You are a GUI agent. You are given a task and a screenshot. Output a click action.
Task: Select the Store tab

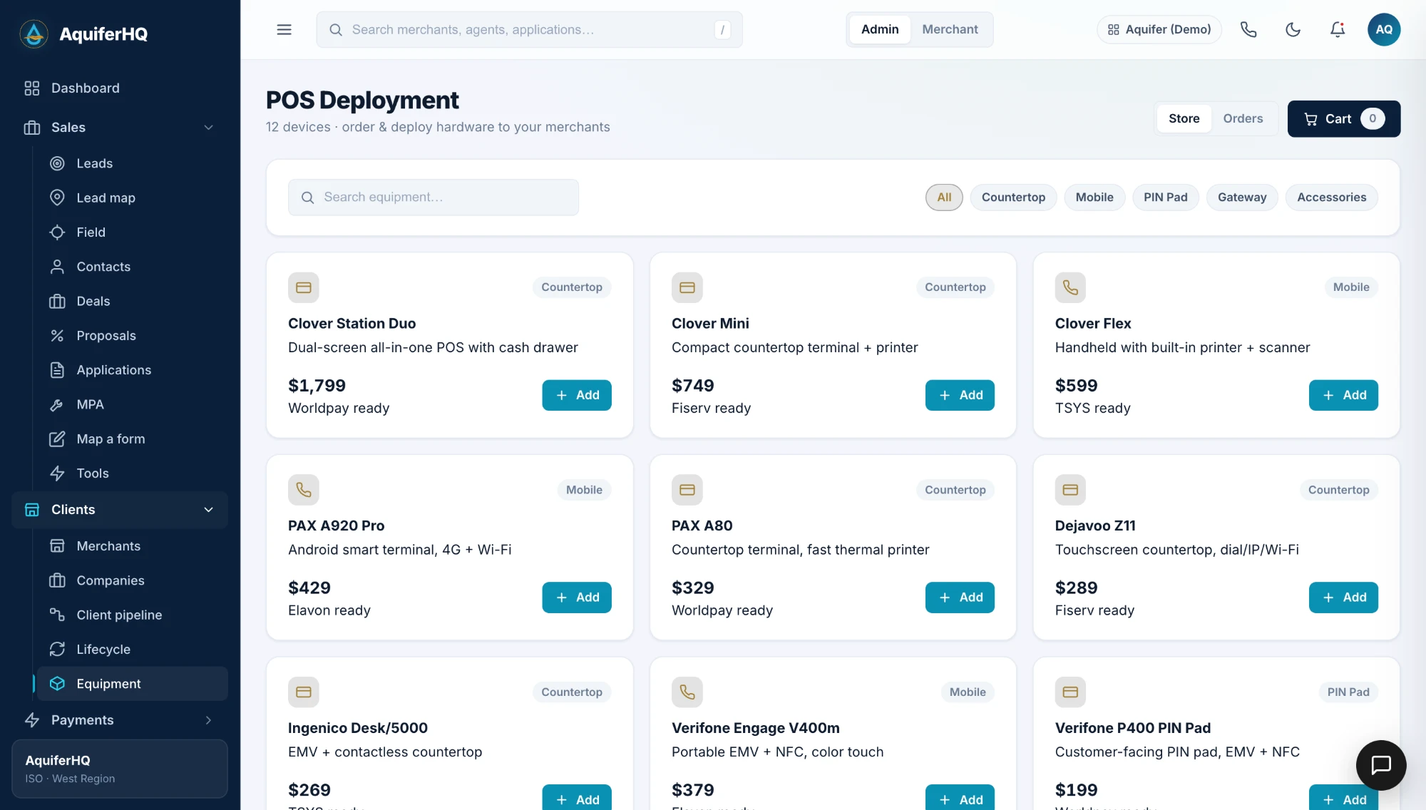point(1184,118)
